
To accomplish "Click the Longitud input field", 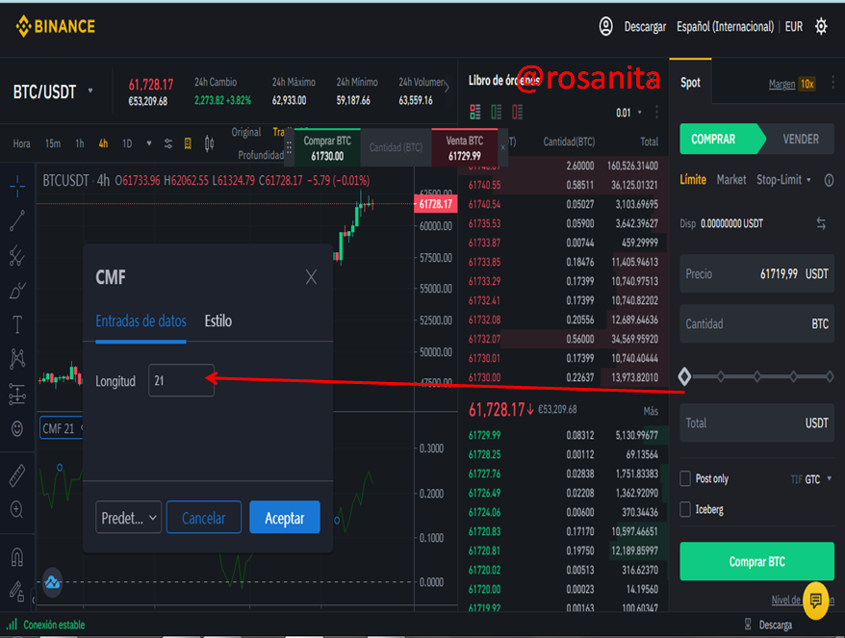I will [181, 380].
